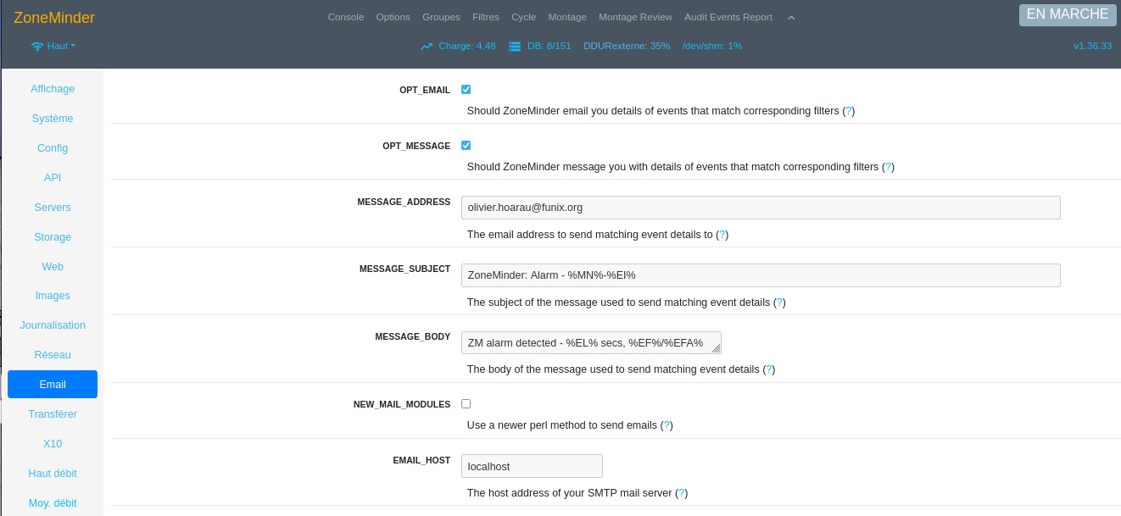Open help link for message body description
The height and width of the screenshot is (516, 1121).
coord(769,370)
